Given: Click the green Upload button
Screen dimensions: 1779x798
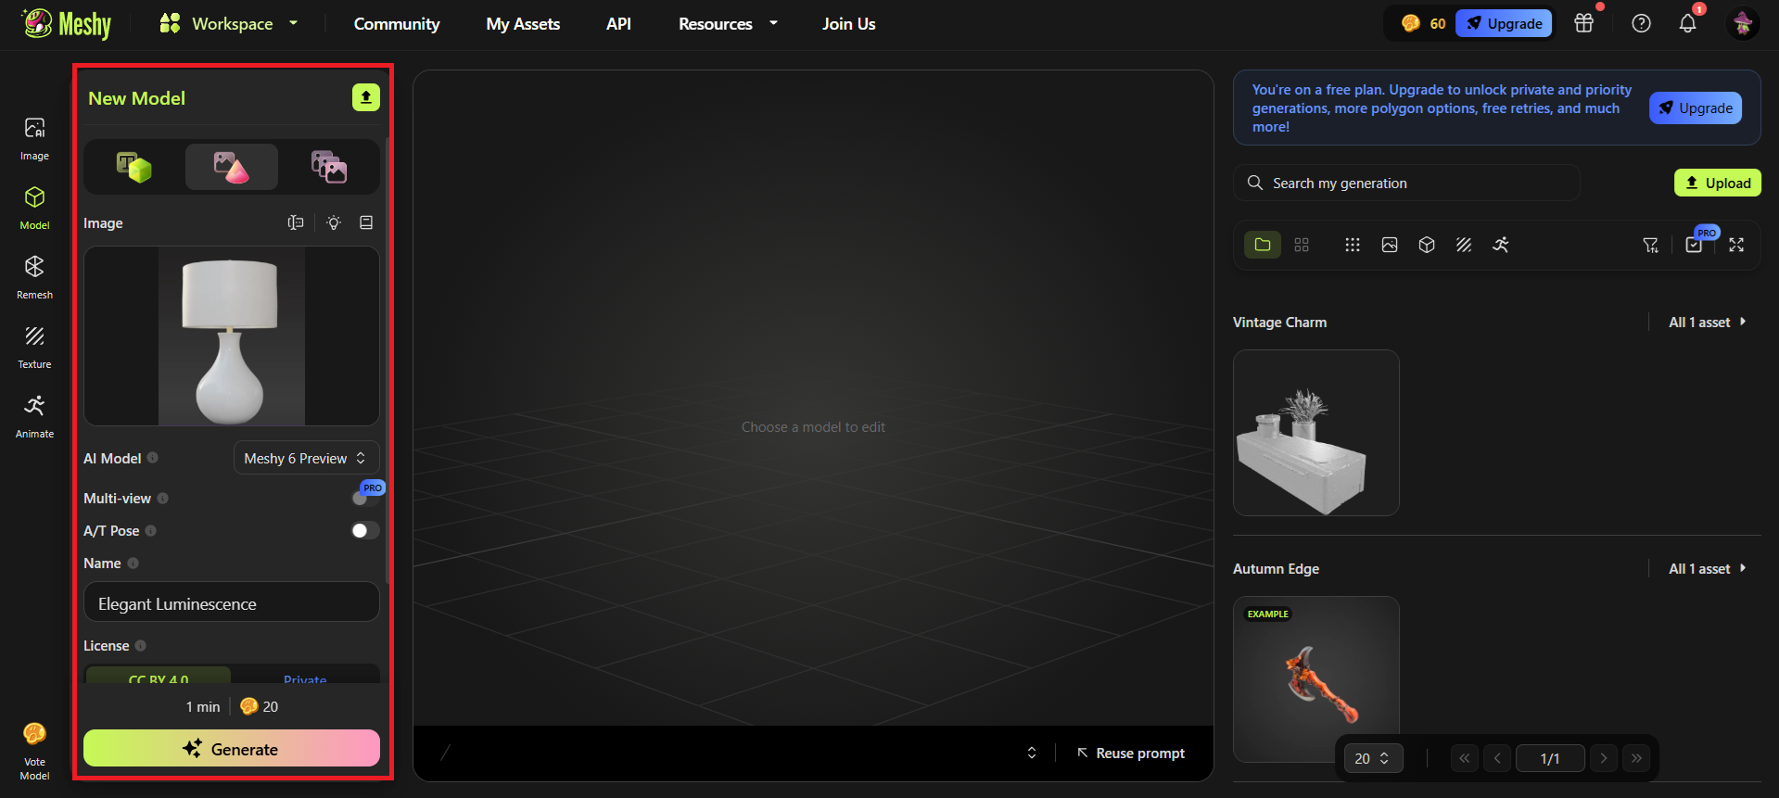Looking at the screenshot, I should click(1718, 183).
